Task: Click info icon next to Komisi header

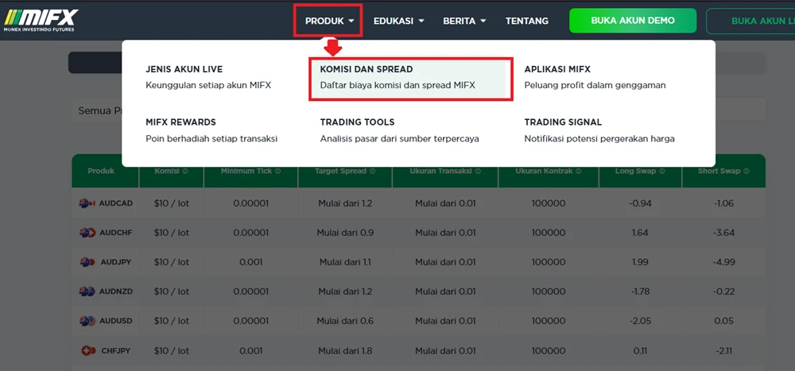Action: coord(185,172)
